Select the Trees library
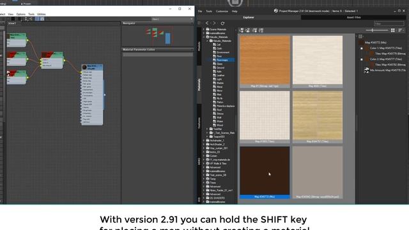This screenshot has width=409, height=230. point(213,183)
